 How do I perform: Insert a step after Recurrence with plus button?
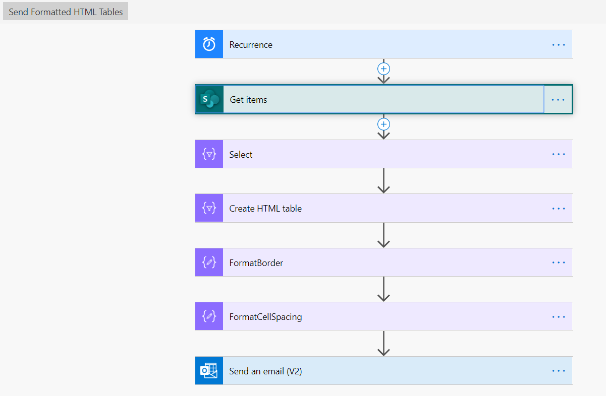(384, 69)
